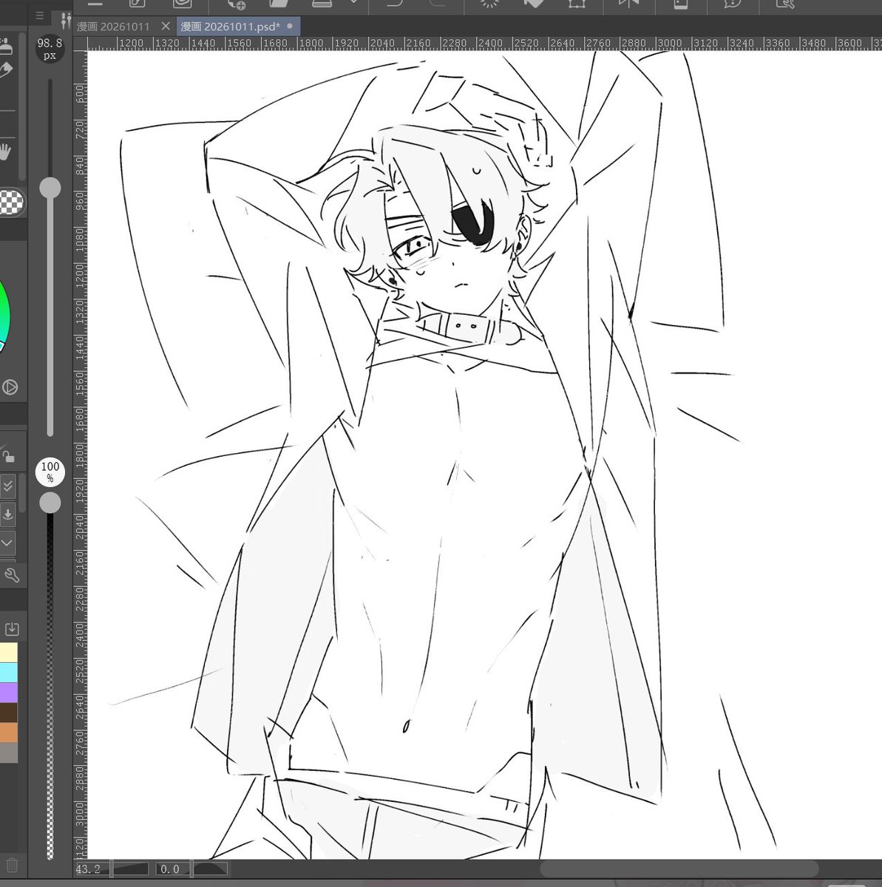Select the Airbrush spray tool icon

(6, 47)
